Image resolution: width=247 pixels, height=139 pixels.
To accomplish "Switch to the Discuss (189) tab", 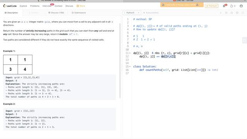I will coord(56,13).
